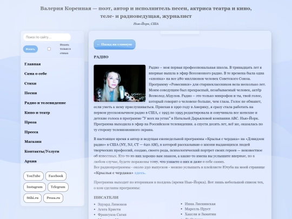Click the Марсель Пруст list item
292x219 pixels.
pos(197,209)
